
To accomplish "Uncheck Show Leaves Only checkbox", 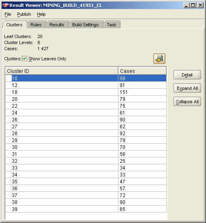I will (24, 59).
